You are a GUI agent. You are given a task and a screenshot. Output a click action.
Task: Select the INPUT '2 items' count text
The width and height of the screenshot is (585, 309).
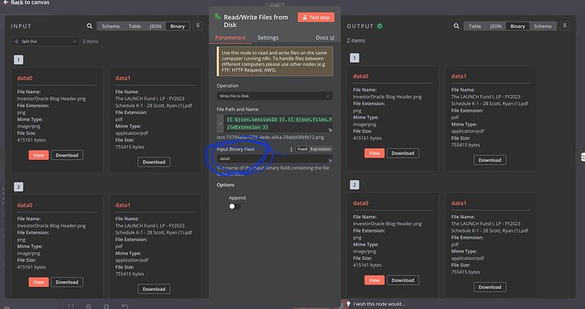[91, 41]
